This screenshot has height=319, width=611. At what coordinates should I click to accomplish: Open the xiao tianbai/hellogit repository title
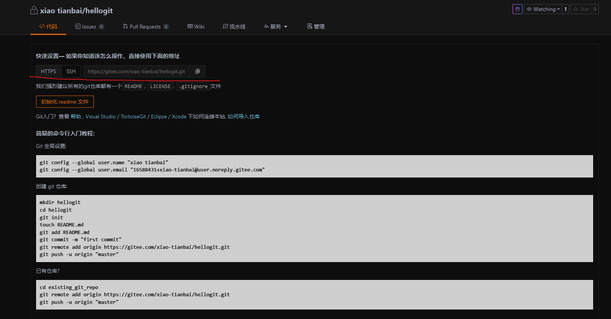tap(76, 11)
